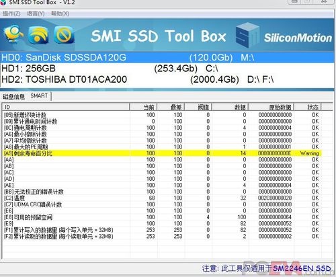Click raw value 00000000000E in row A9

pos(275,153)
